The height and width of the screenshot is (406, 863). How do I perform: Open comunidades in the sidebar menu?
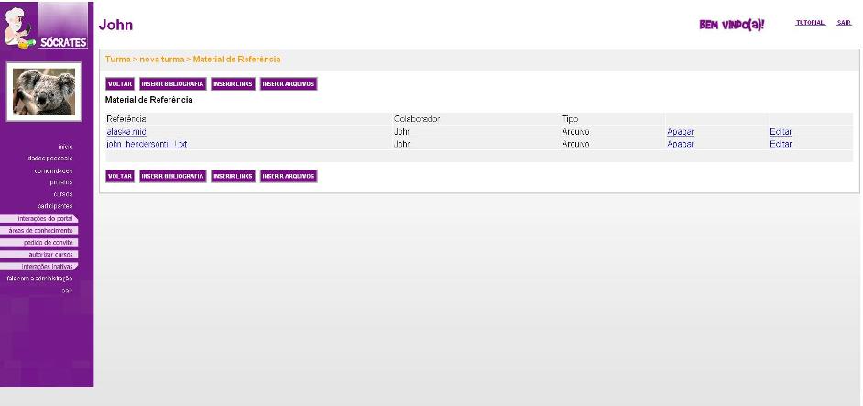[x=53, y=170]
